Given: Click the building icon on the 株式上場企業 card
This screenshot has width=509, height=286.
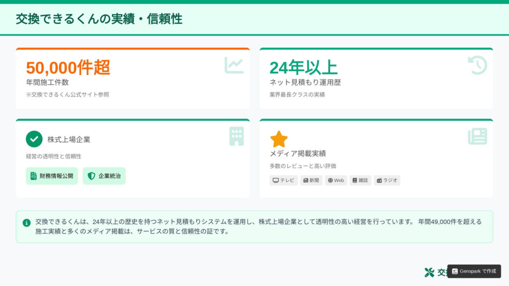Looking at the screenshot, I should [x=237, y=136].
